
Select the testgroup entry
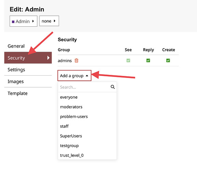[x=87, y=146]
